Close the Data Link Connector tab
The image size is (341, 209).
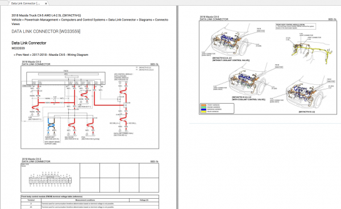point(45,3)
